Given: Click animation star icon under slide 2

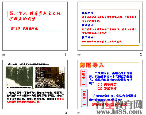Looking at the screenshot, I should point(79,55).
